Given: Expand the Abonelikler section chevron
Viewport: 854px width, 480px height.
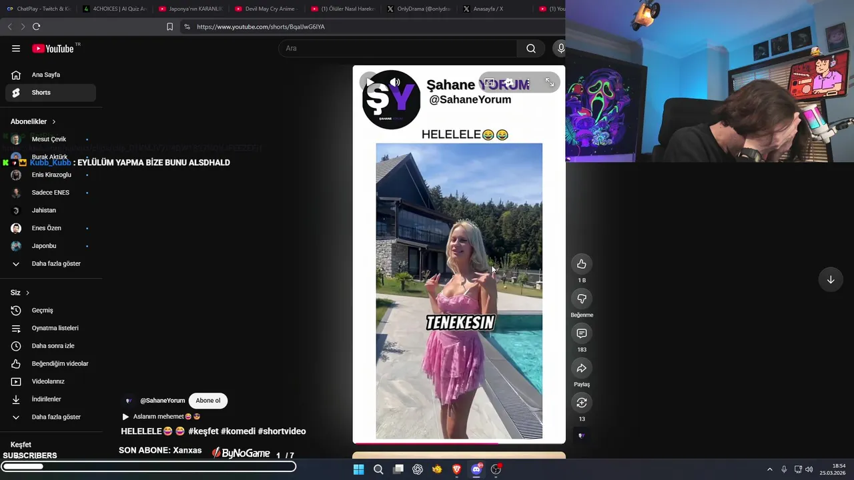Looking at the screenshot, I should pos(53,121).
